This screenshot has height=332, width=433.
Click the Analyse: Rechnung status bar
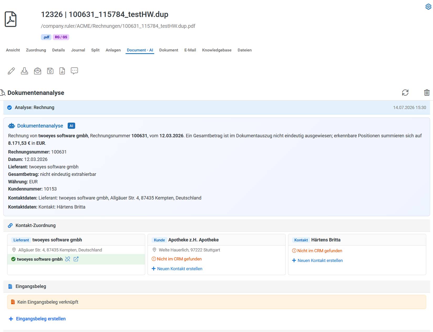pos(217,107)
